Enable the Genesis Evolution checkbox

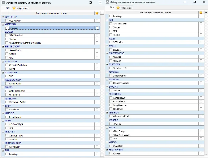pyautogui.click(x=6, y=65)
